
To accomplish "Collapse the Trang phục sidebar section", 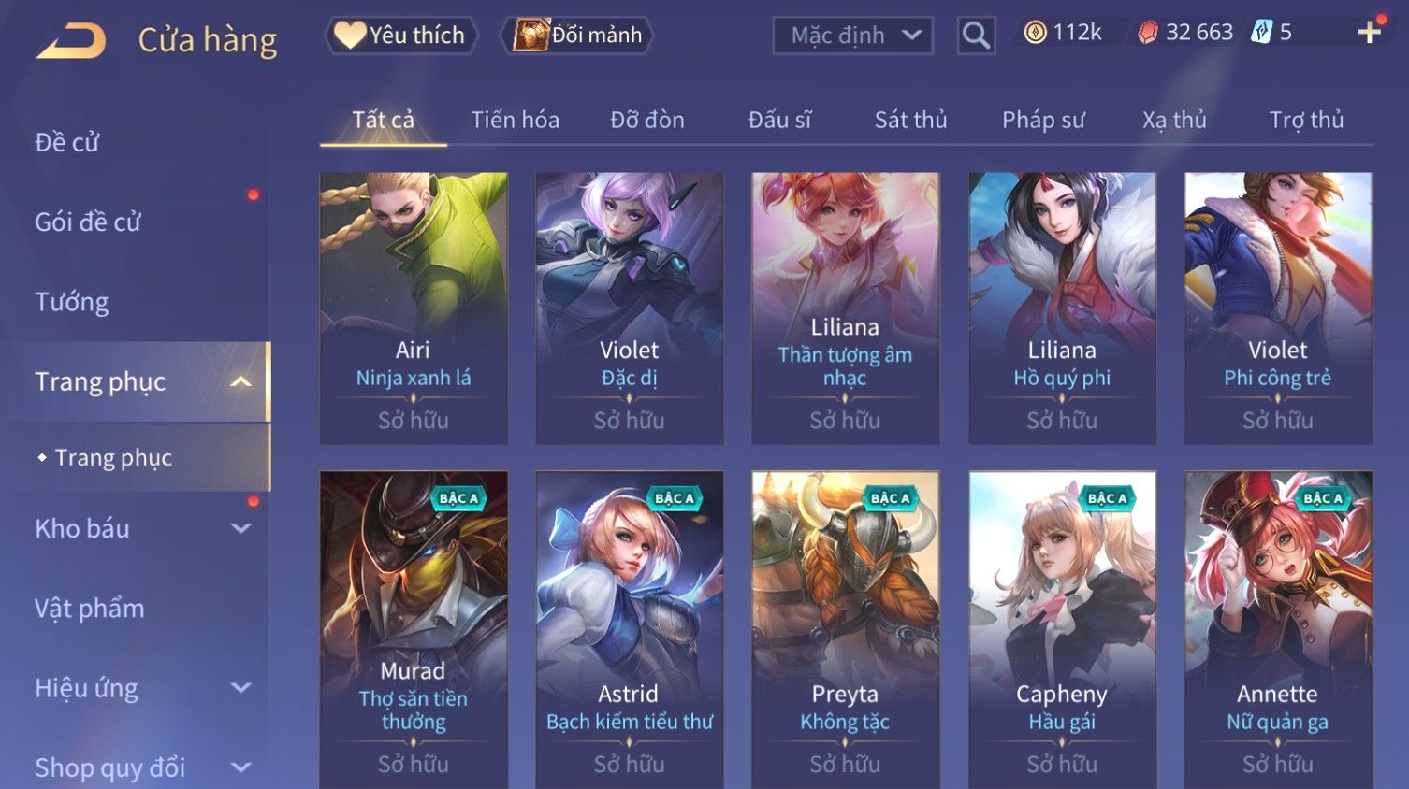I will click(240, 381).
